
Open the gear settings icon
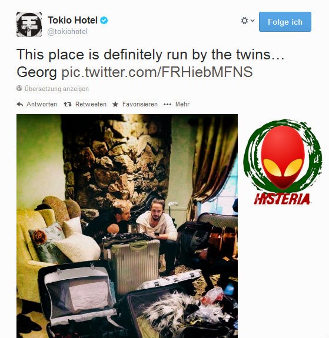click(x=244, y=21)
